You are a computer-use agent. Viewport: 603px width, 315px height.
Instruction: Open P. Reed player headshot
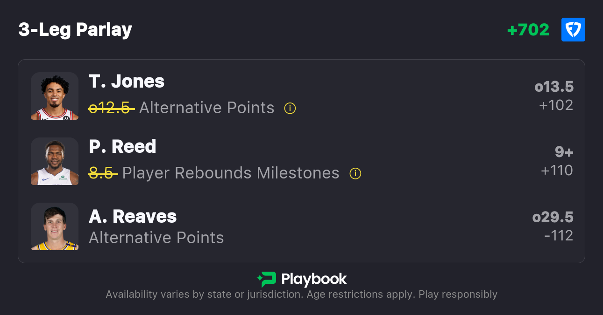tap(55, 161)
